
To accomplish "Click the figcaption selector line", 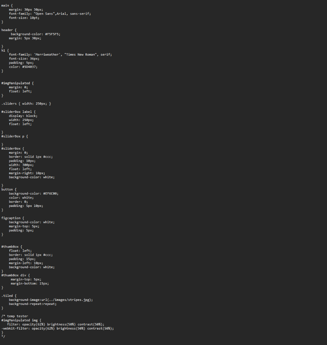I will (x=13, y=218).
